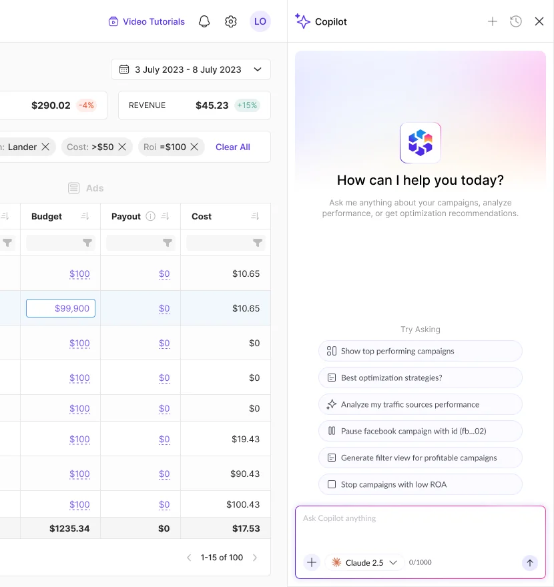Click the $0 payout in $90.43 cost row
554x587 pixels.
pyautogui.click(x=164, y=474)
